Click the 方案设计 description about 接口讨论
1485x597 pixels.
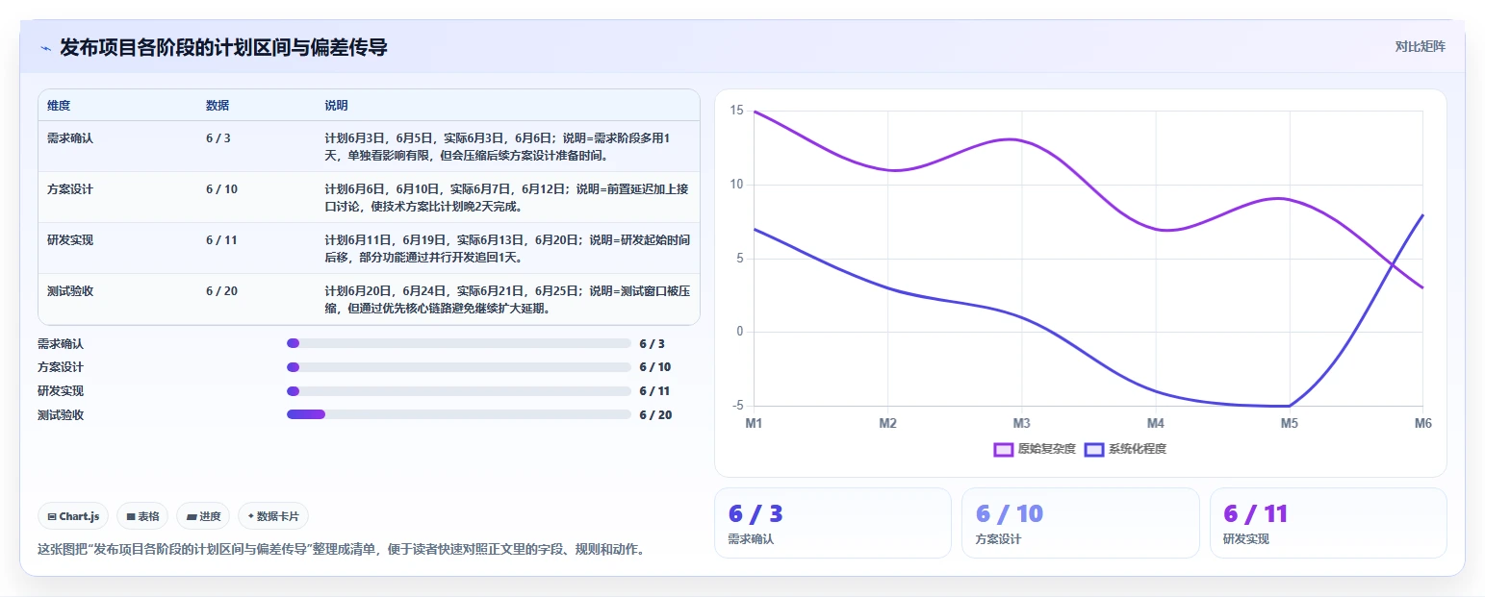(x=507, y=197)
